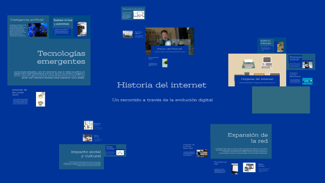Open the 'Navegadores web' subtopic title

(x=220, y=163)
